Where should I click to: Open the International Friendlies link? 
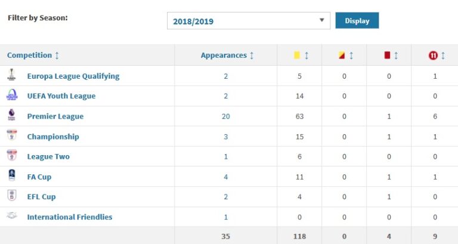69,217
